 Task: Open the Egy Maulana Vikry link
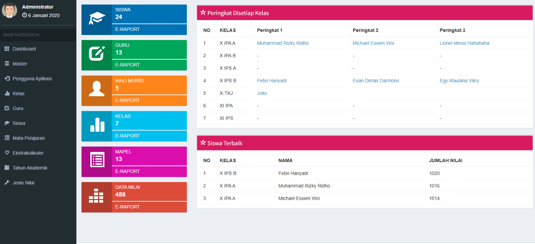[x=459, y=81]
